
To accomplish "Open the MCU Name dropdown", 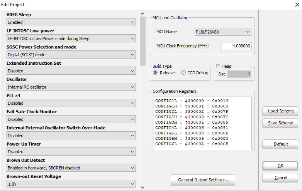I will click(223, 32).
